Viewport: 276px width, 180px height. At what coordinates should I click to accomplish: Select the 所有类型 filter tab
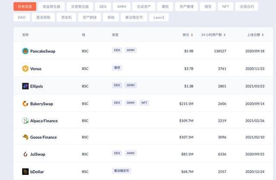pos(25,7)
